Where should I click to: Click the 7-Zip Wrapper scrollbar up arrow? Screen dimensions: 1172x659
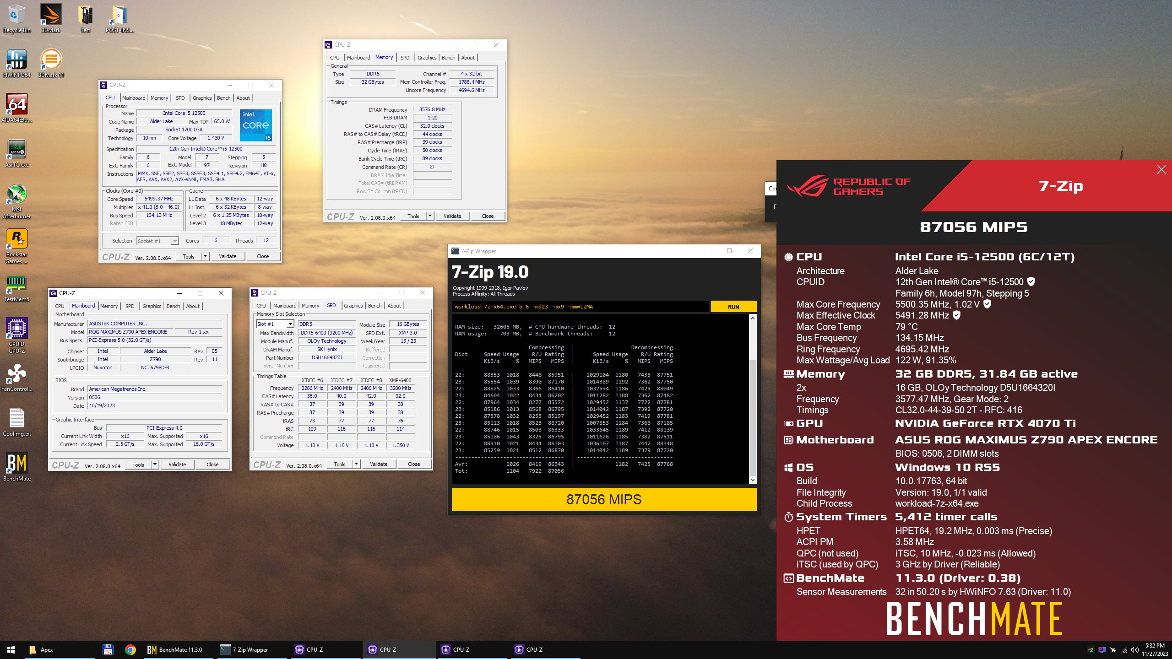click(753, 318)
